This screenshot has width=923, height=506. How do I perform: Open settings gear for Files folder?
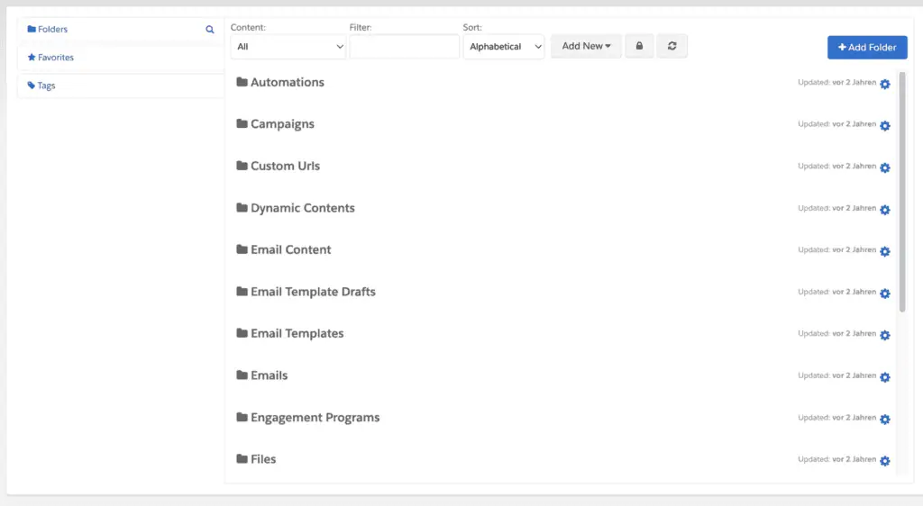point(885,461)
